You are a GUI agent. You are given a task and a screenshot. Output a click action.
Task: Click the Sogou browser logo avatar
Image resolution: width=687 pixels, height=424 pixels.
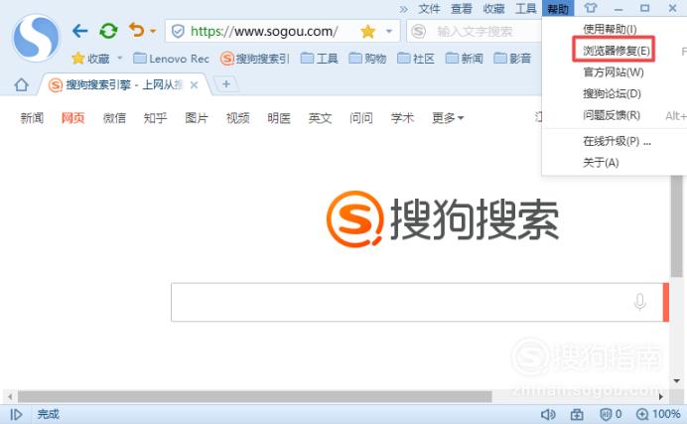pos(36,38)
